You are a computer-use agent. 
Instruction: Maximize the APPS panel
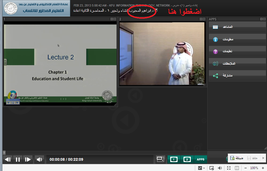pos(261,19)
